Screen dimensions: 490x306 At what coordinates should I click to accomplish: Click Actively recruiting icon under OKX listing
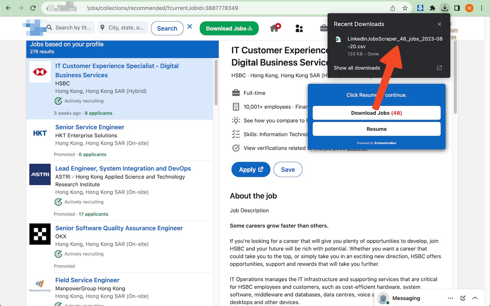(58, 254)
